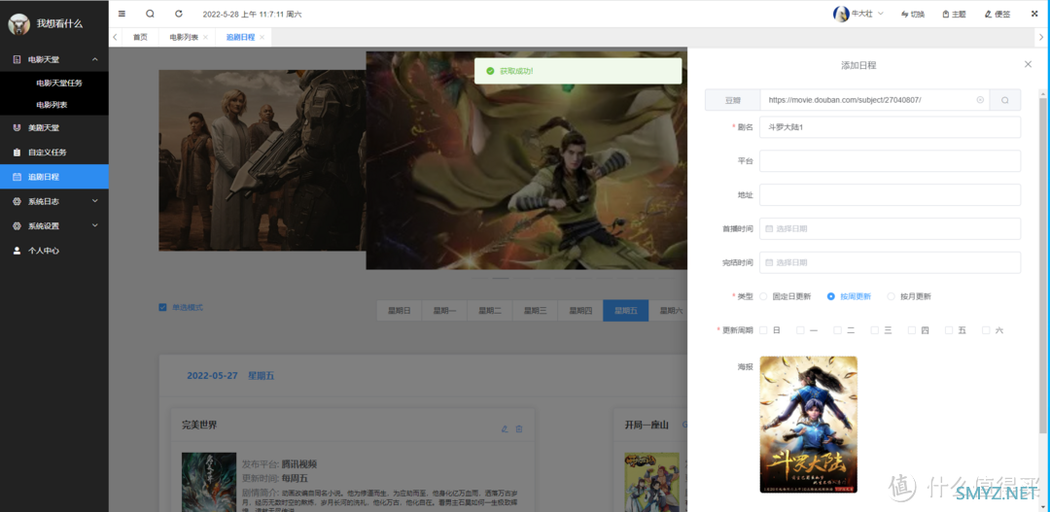Click the 豆瓣 search button

pos(1005,100)
